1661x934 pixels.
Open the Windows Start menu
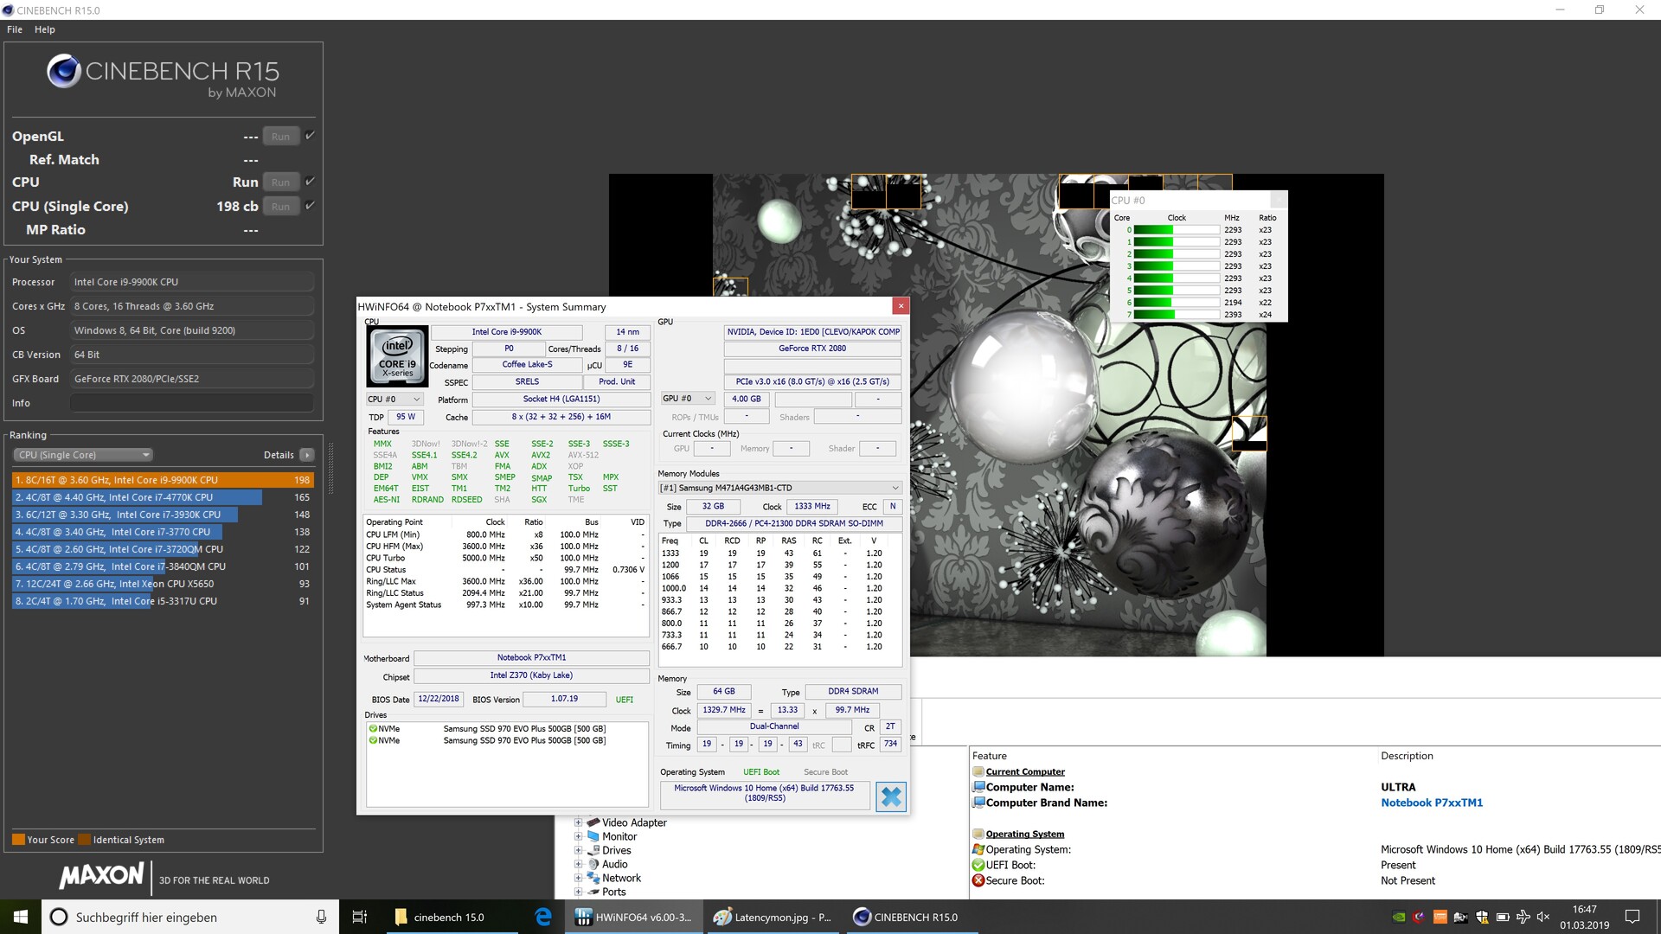(20, 917)
